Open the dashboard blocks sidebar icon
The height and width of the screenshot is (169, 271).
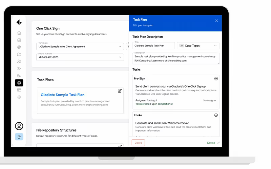tap(19, 76)
